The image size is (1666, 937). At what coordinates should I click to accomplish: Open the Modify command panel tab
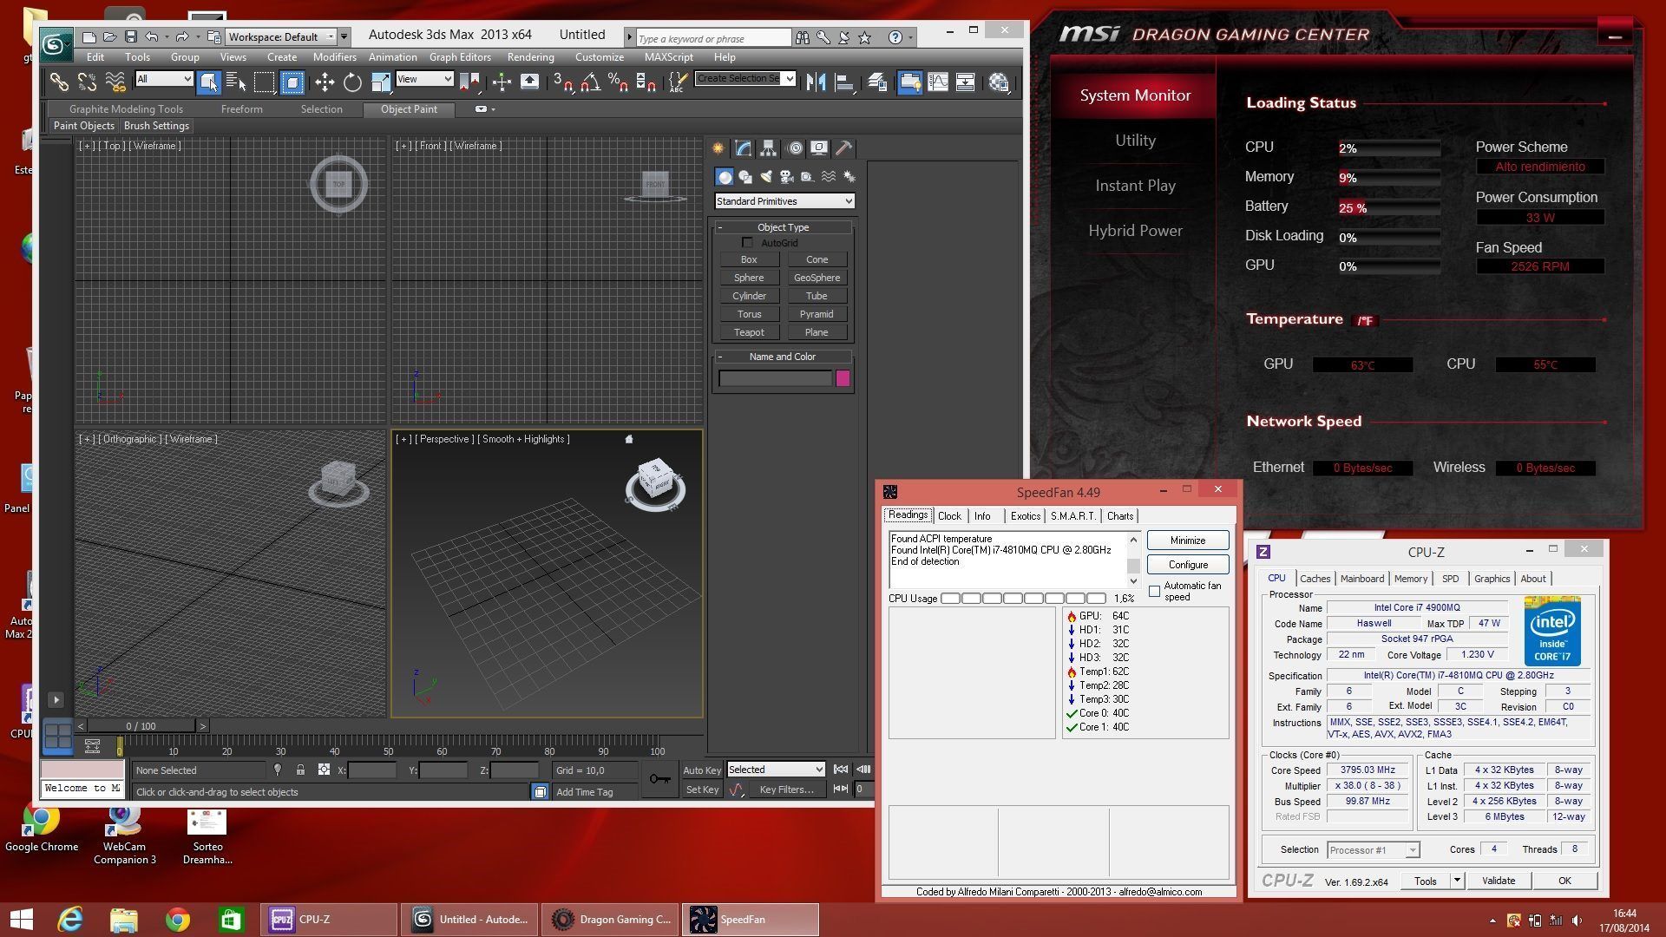click(x=744, y=148)
